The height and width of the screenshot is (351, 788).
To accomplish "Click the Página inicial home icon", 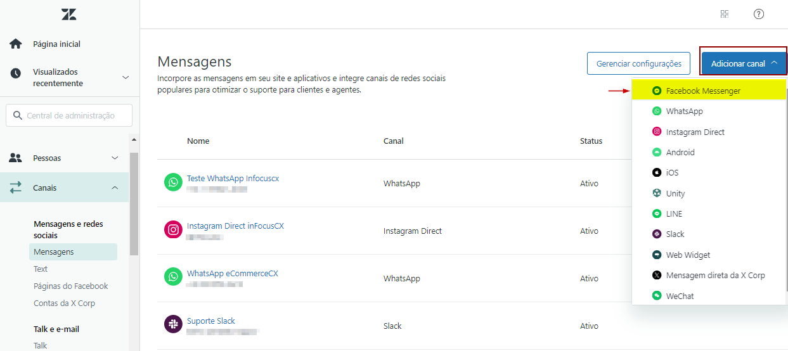I will coord(16,44).
